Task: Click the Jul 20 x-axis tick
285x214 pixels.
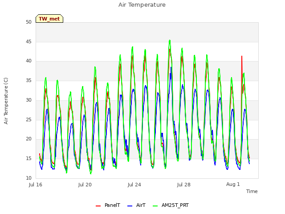Action: pos(85,185)
